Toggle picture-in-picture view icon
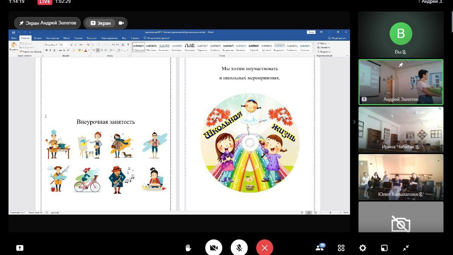 pyautogui.click(x=384, y=248)
